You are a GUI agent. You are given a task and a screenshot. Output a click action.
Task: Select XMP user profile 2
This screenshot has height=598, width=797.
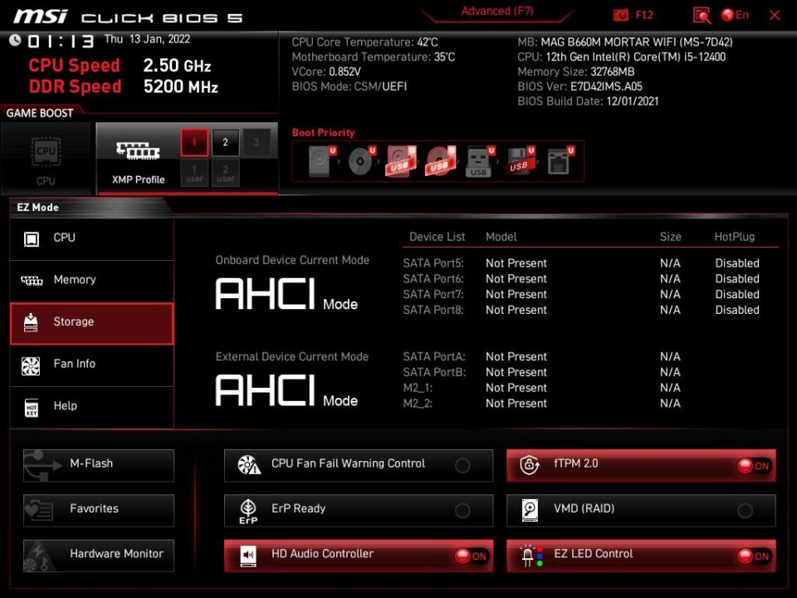pos(225,174)
